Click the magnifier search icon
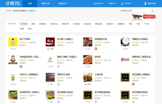 [153, 11]
